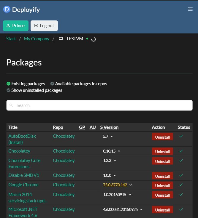Go to the Start breadcrumb link

click(11, 39)
